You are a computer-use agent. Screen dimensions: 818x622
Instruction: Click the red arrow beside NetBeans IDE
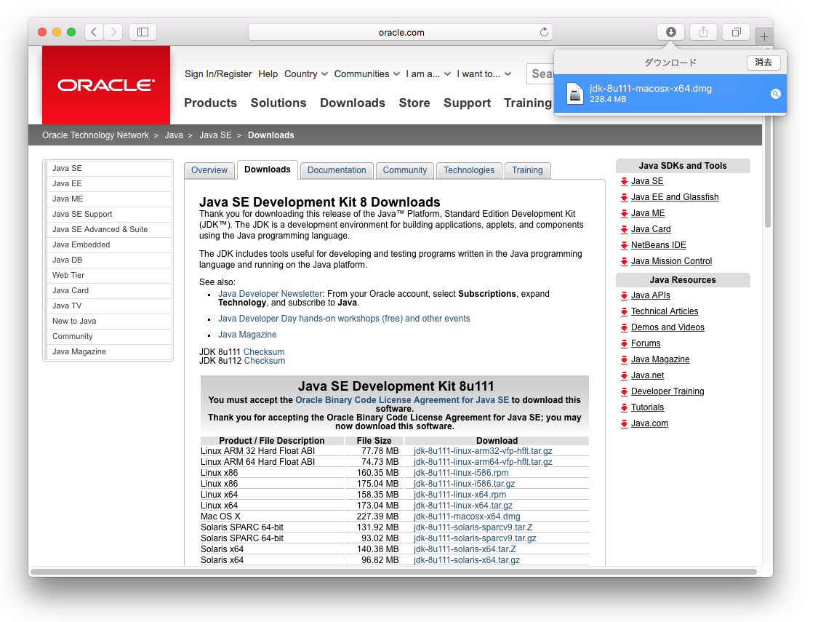[x=624, y=245]
